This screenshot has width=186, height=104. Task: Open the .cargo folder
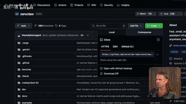(25, 43)
